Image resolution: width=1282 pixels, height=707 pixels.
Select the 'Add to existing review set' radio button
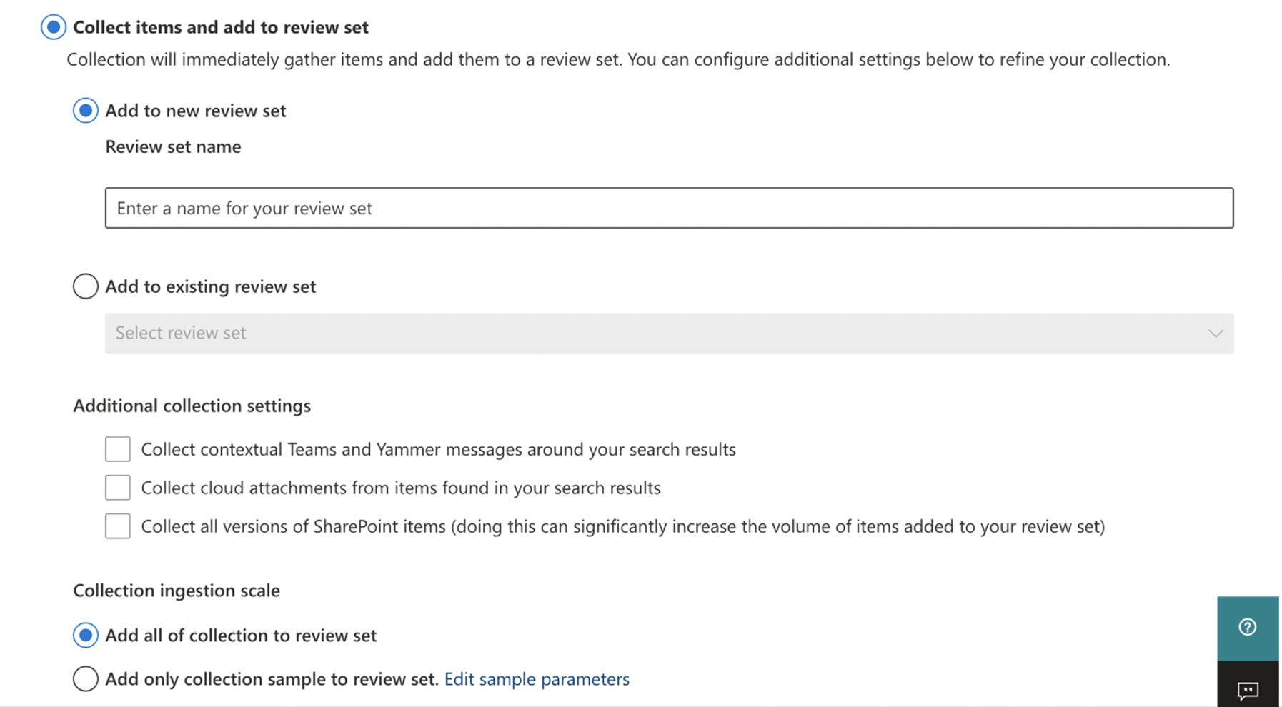(x=85, y=286)
